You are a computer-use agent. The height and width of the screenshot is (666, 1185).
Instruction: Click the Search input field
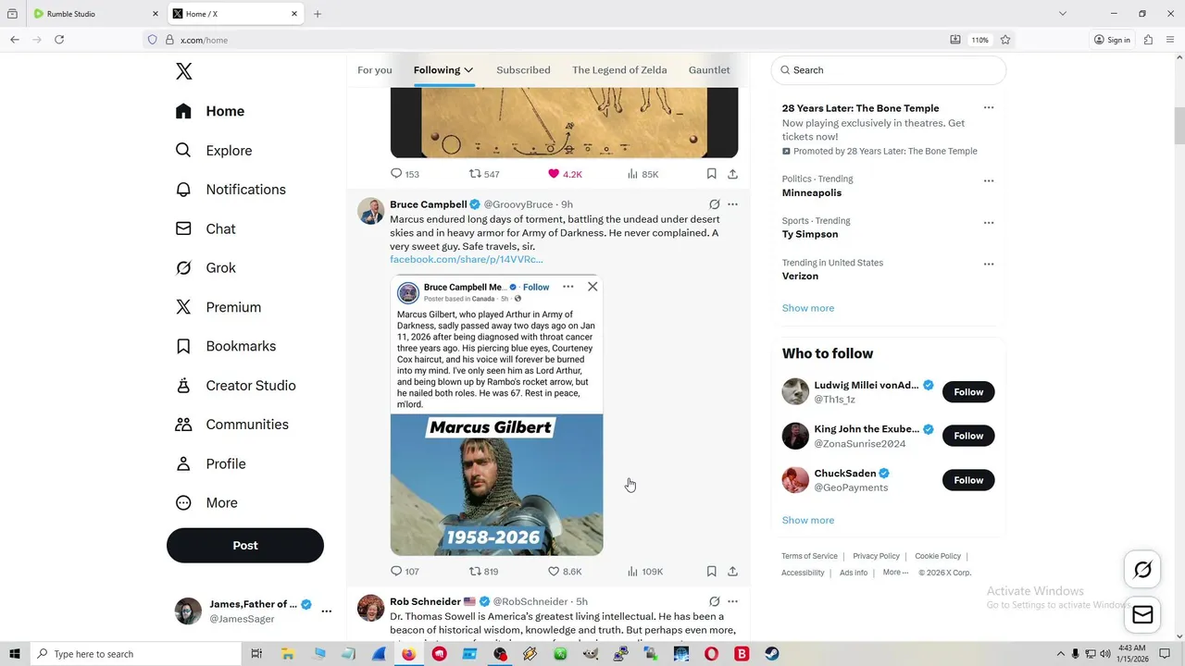(x=889, y=70)
